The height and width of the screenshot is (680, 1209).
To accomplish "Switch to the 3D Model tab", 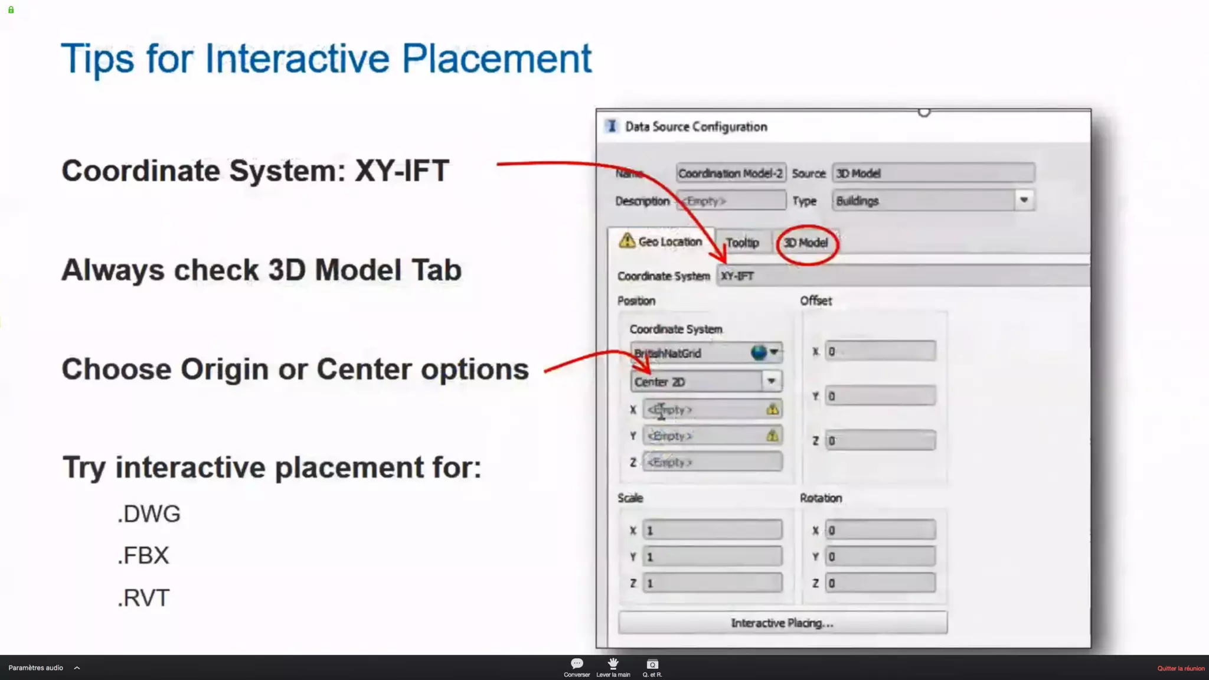I will pos(806,243).
